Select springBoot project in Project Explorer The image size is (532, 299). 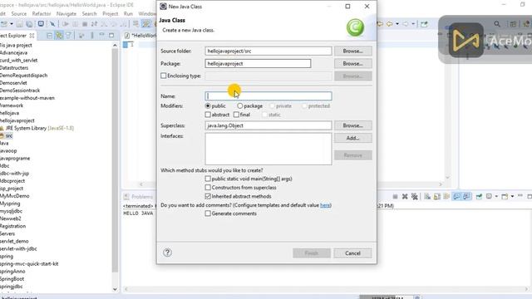pyautogui.click(x=12, y=279)
